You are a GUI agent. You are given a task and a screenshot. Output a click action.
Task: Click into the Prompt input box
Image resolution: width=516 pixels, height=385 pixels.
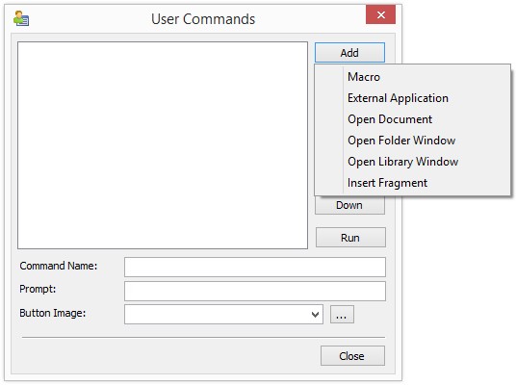click(x=255, y=291)
